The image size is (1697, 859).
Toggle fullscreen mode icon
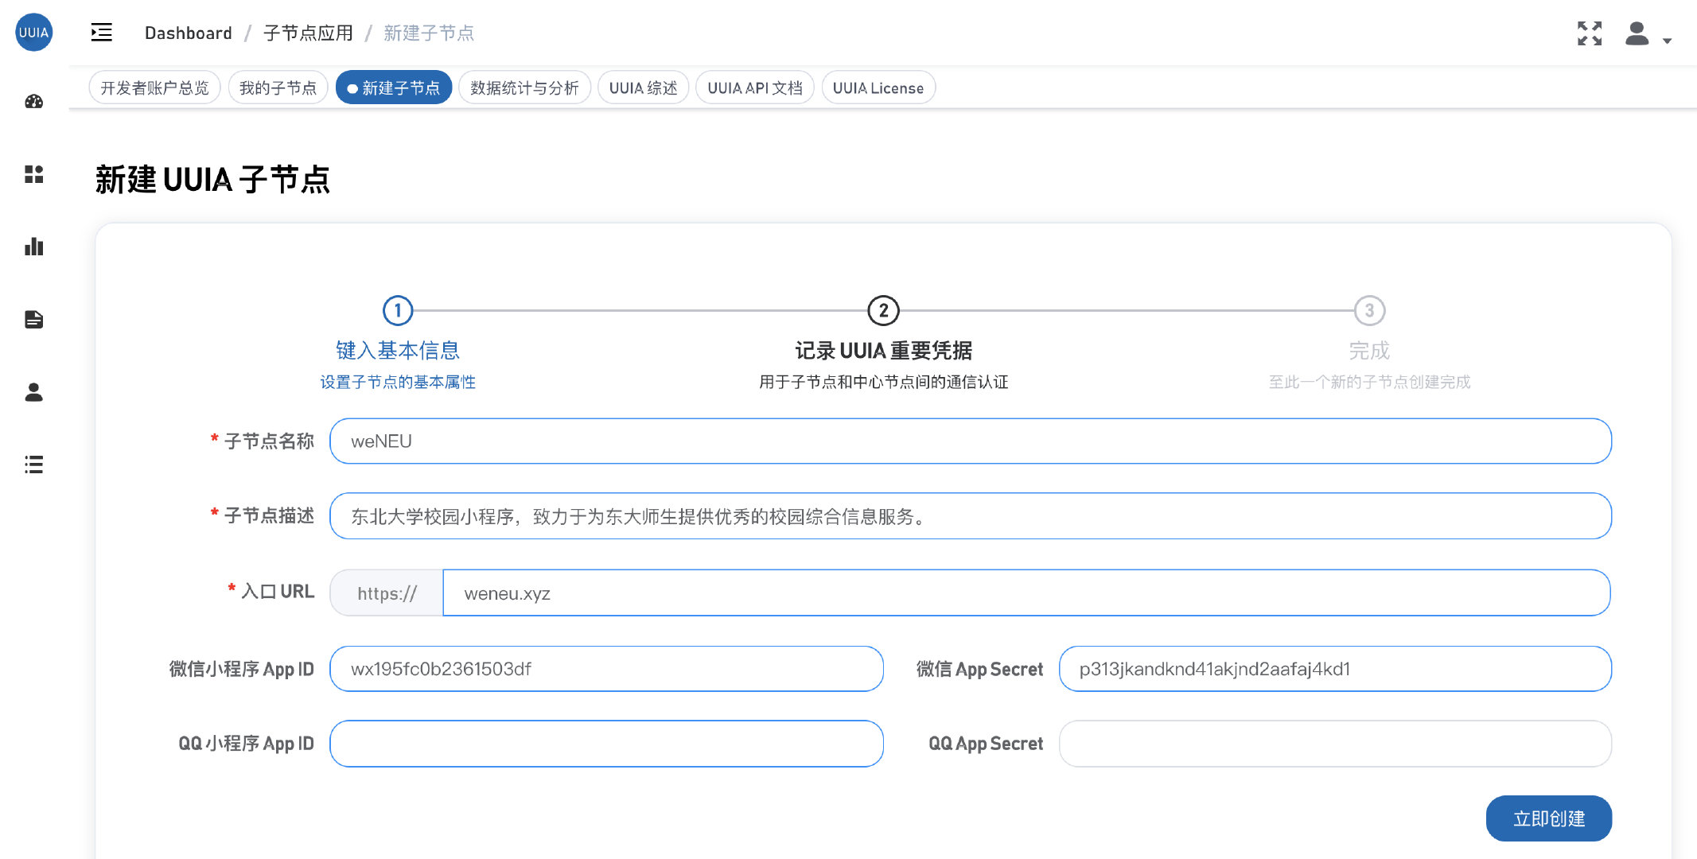[1589, 33]
